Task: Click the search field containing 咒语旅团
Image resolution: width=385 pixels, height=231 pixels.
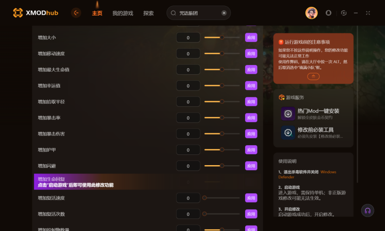Action: (x=199, y=13)
